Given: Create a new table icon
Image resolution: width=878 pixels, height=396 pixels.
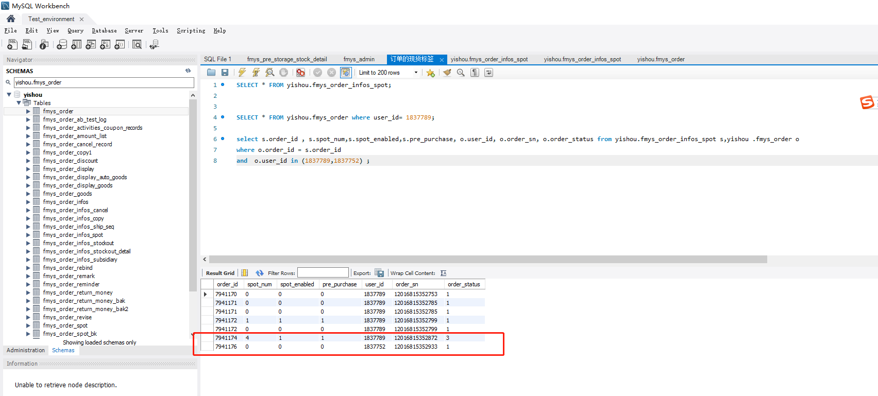Looking at the screenshot, I should point(76,45).
